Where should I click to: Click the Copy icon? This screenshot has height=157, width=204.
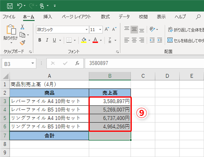(x=22, y=35)
